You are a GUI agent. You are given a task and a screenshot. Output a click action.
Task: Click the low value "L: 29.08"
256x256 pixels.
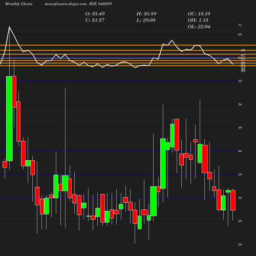146,20
